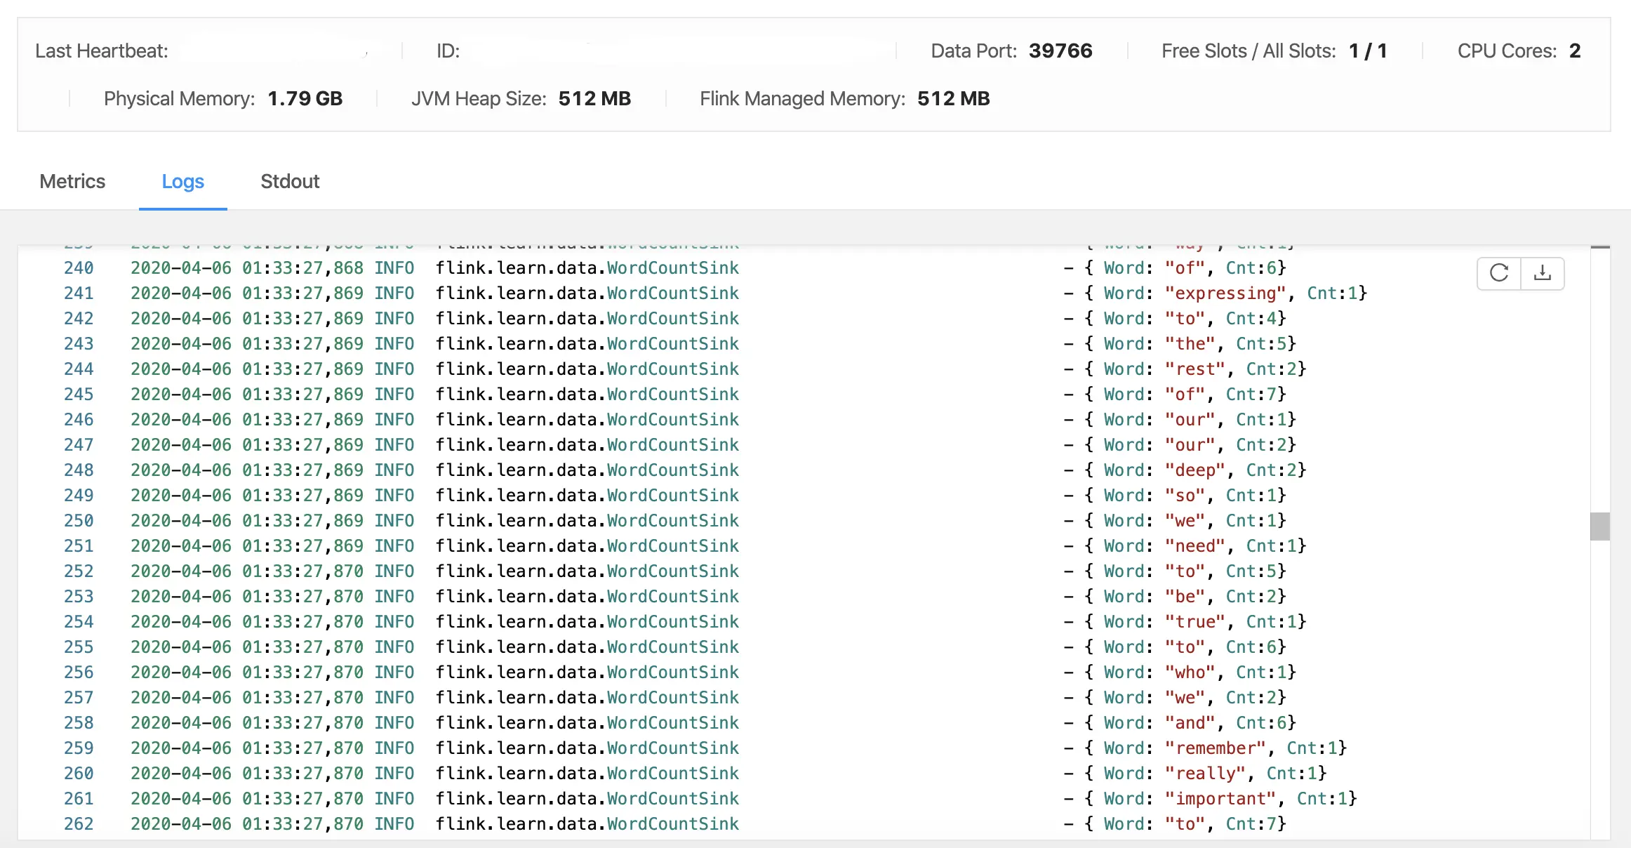1631x848 pixels.
Task: Click the Physical Memory 1.79 GB value
Action: (305, 98)
